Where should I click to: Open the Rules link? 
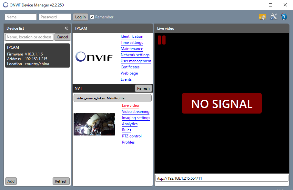click(x=126, y=130)
